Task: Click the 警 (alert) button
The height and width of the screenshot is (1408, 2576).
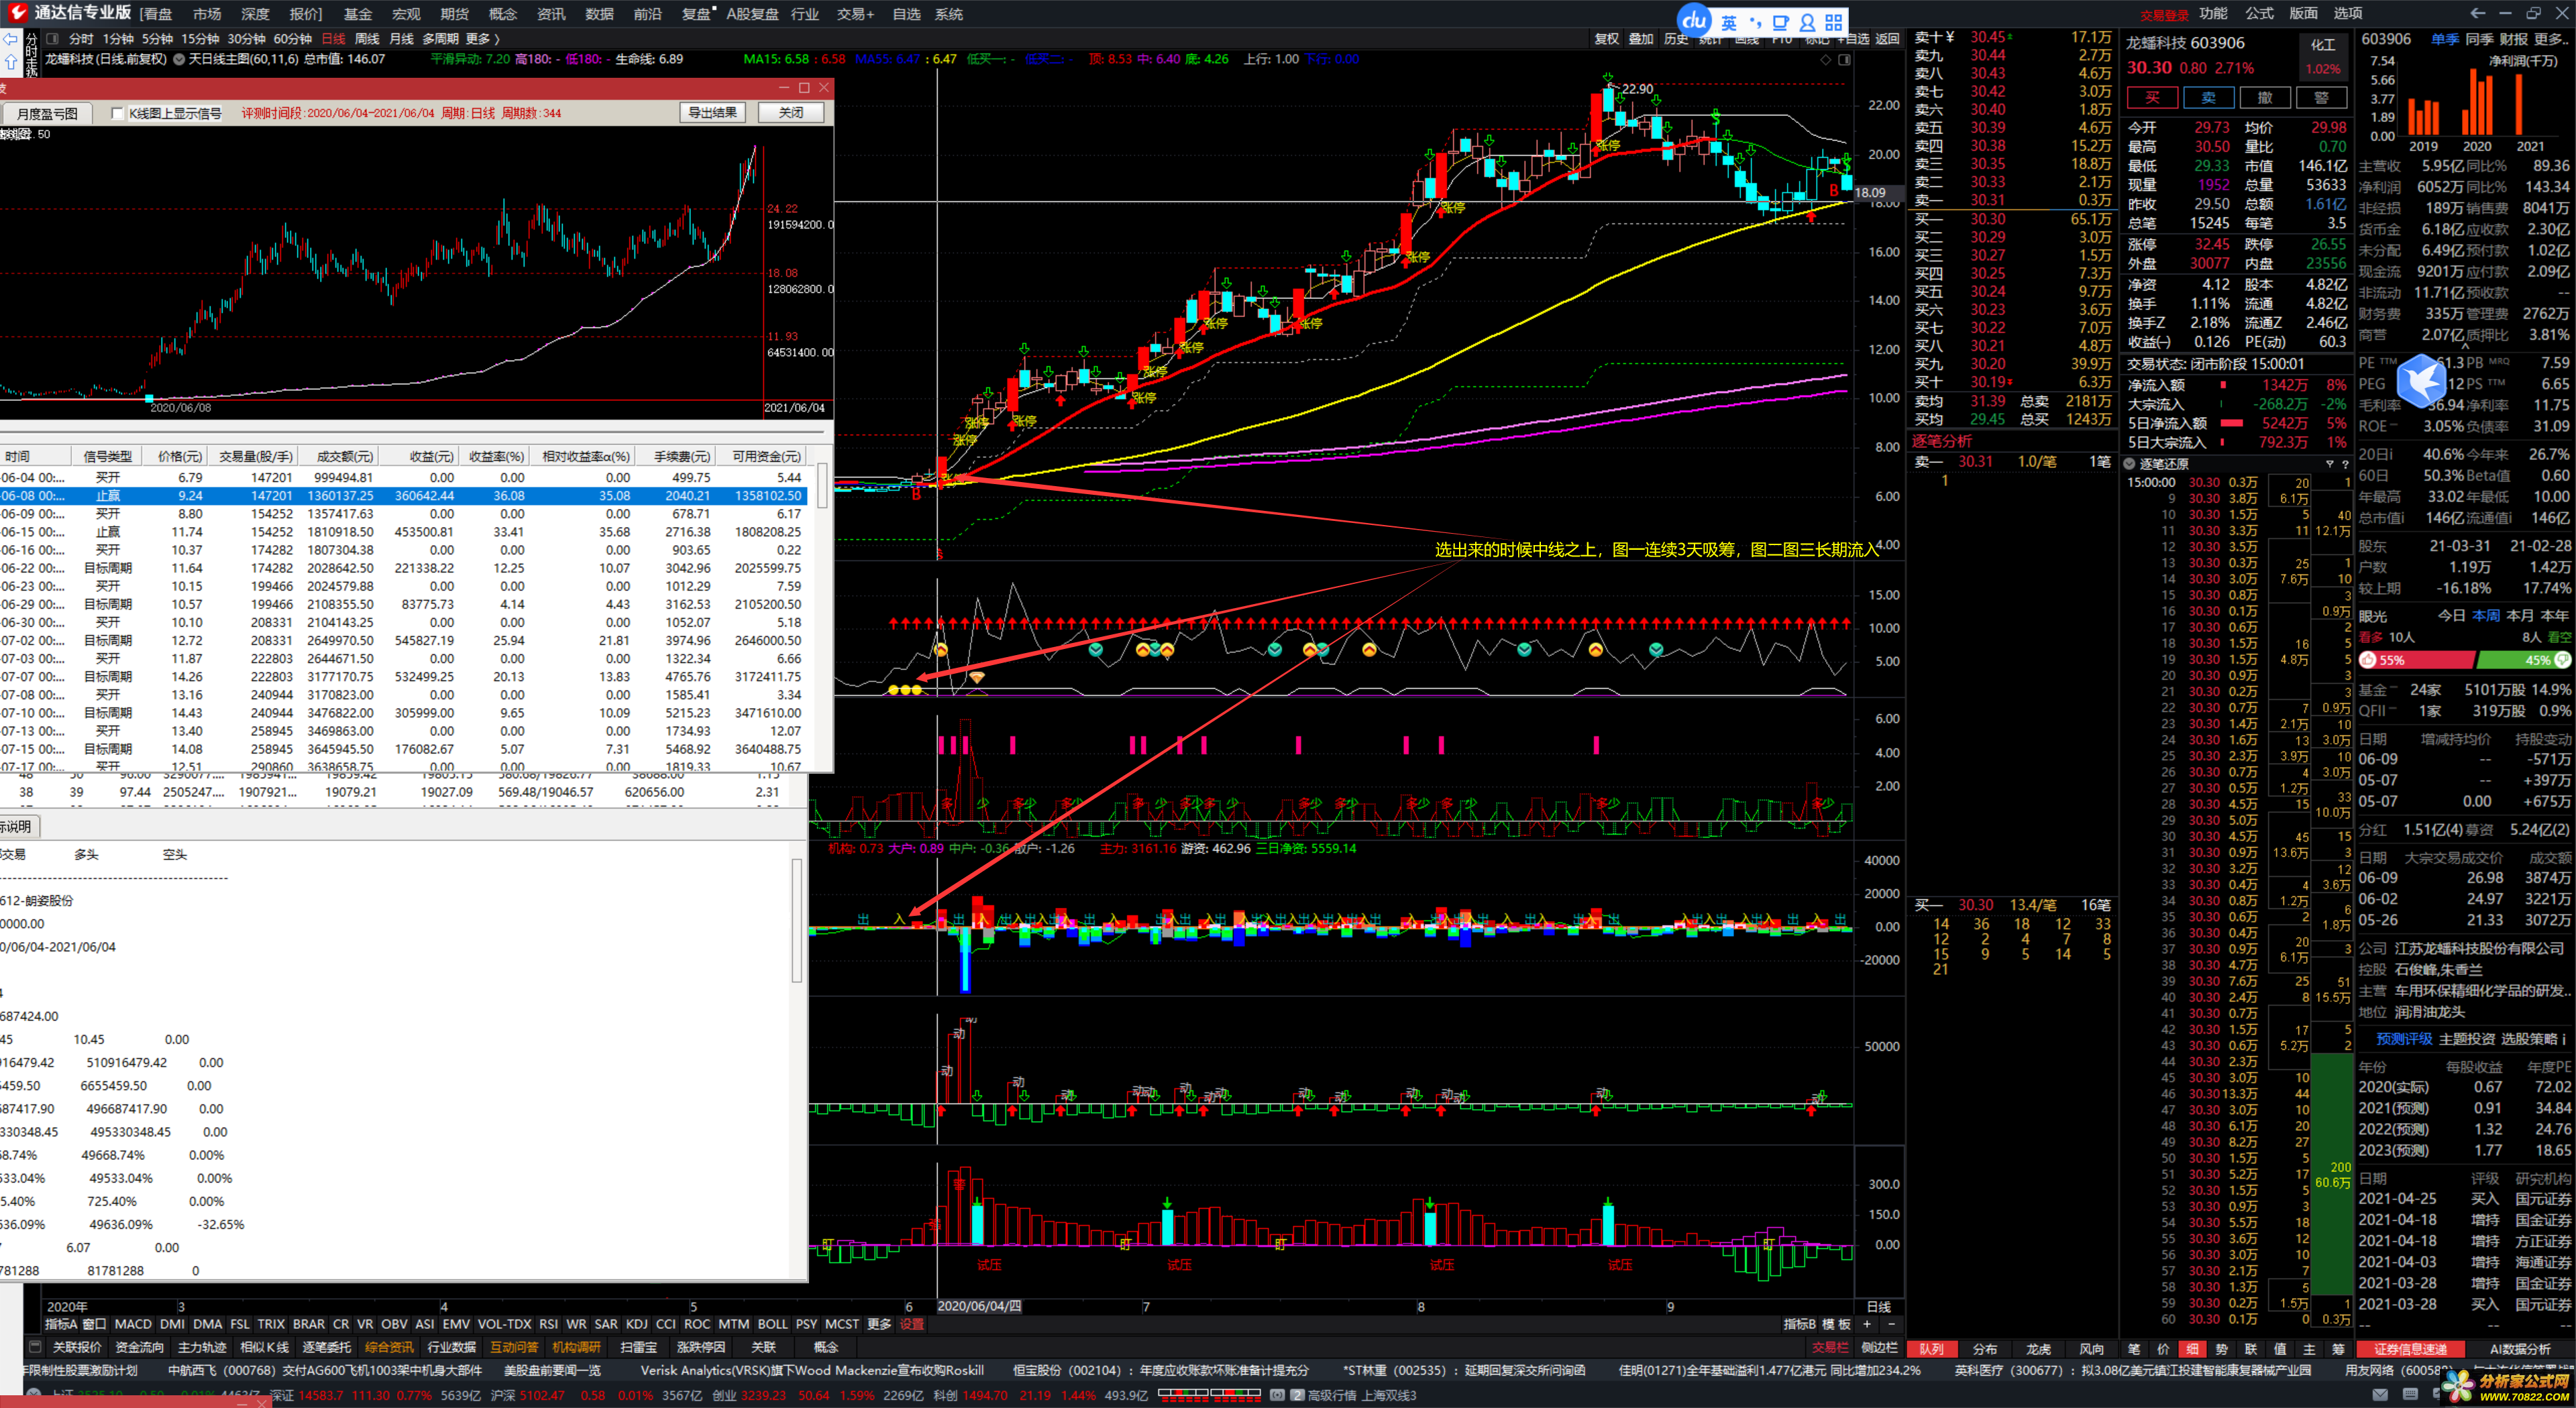Action: 2321,97
